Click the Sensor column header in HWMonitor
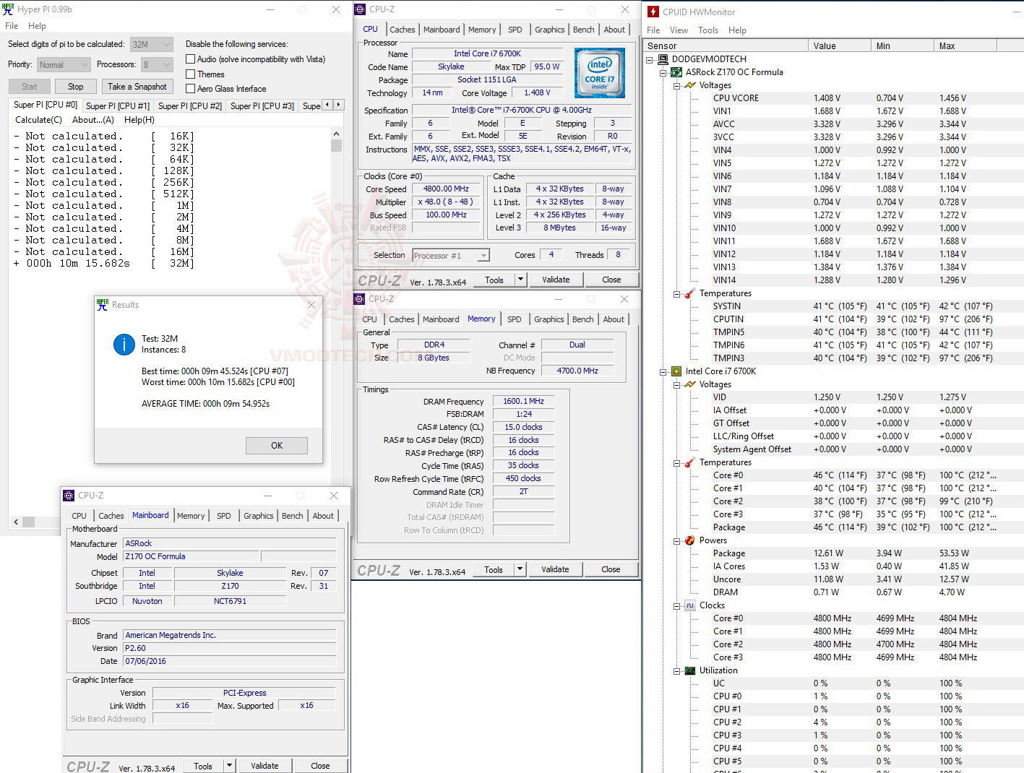Screen dimensions: 1024x773 pyautogui.click(x=726, y=46)
